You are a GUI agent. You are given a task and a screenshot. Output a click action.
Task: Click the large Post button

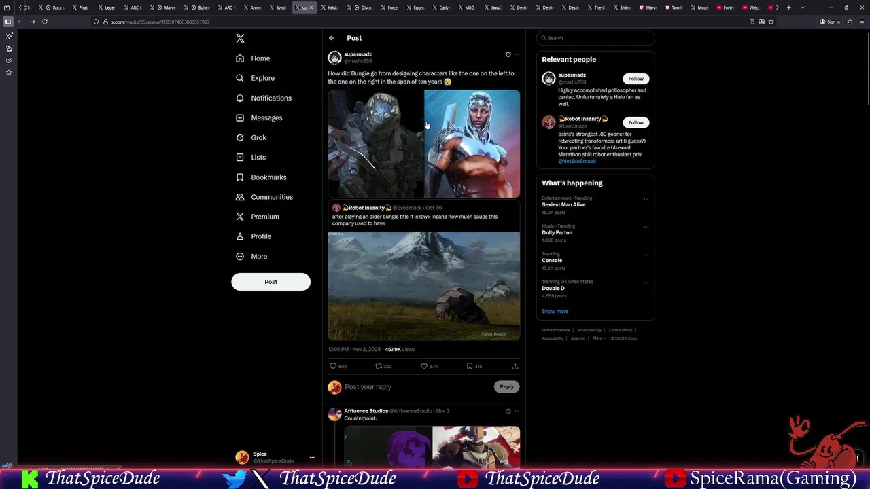271,282
